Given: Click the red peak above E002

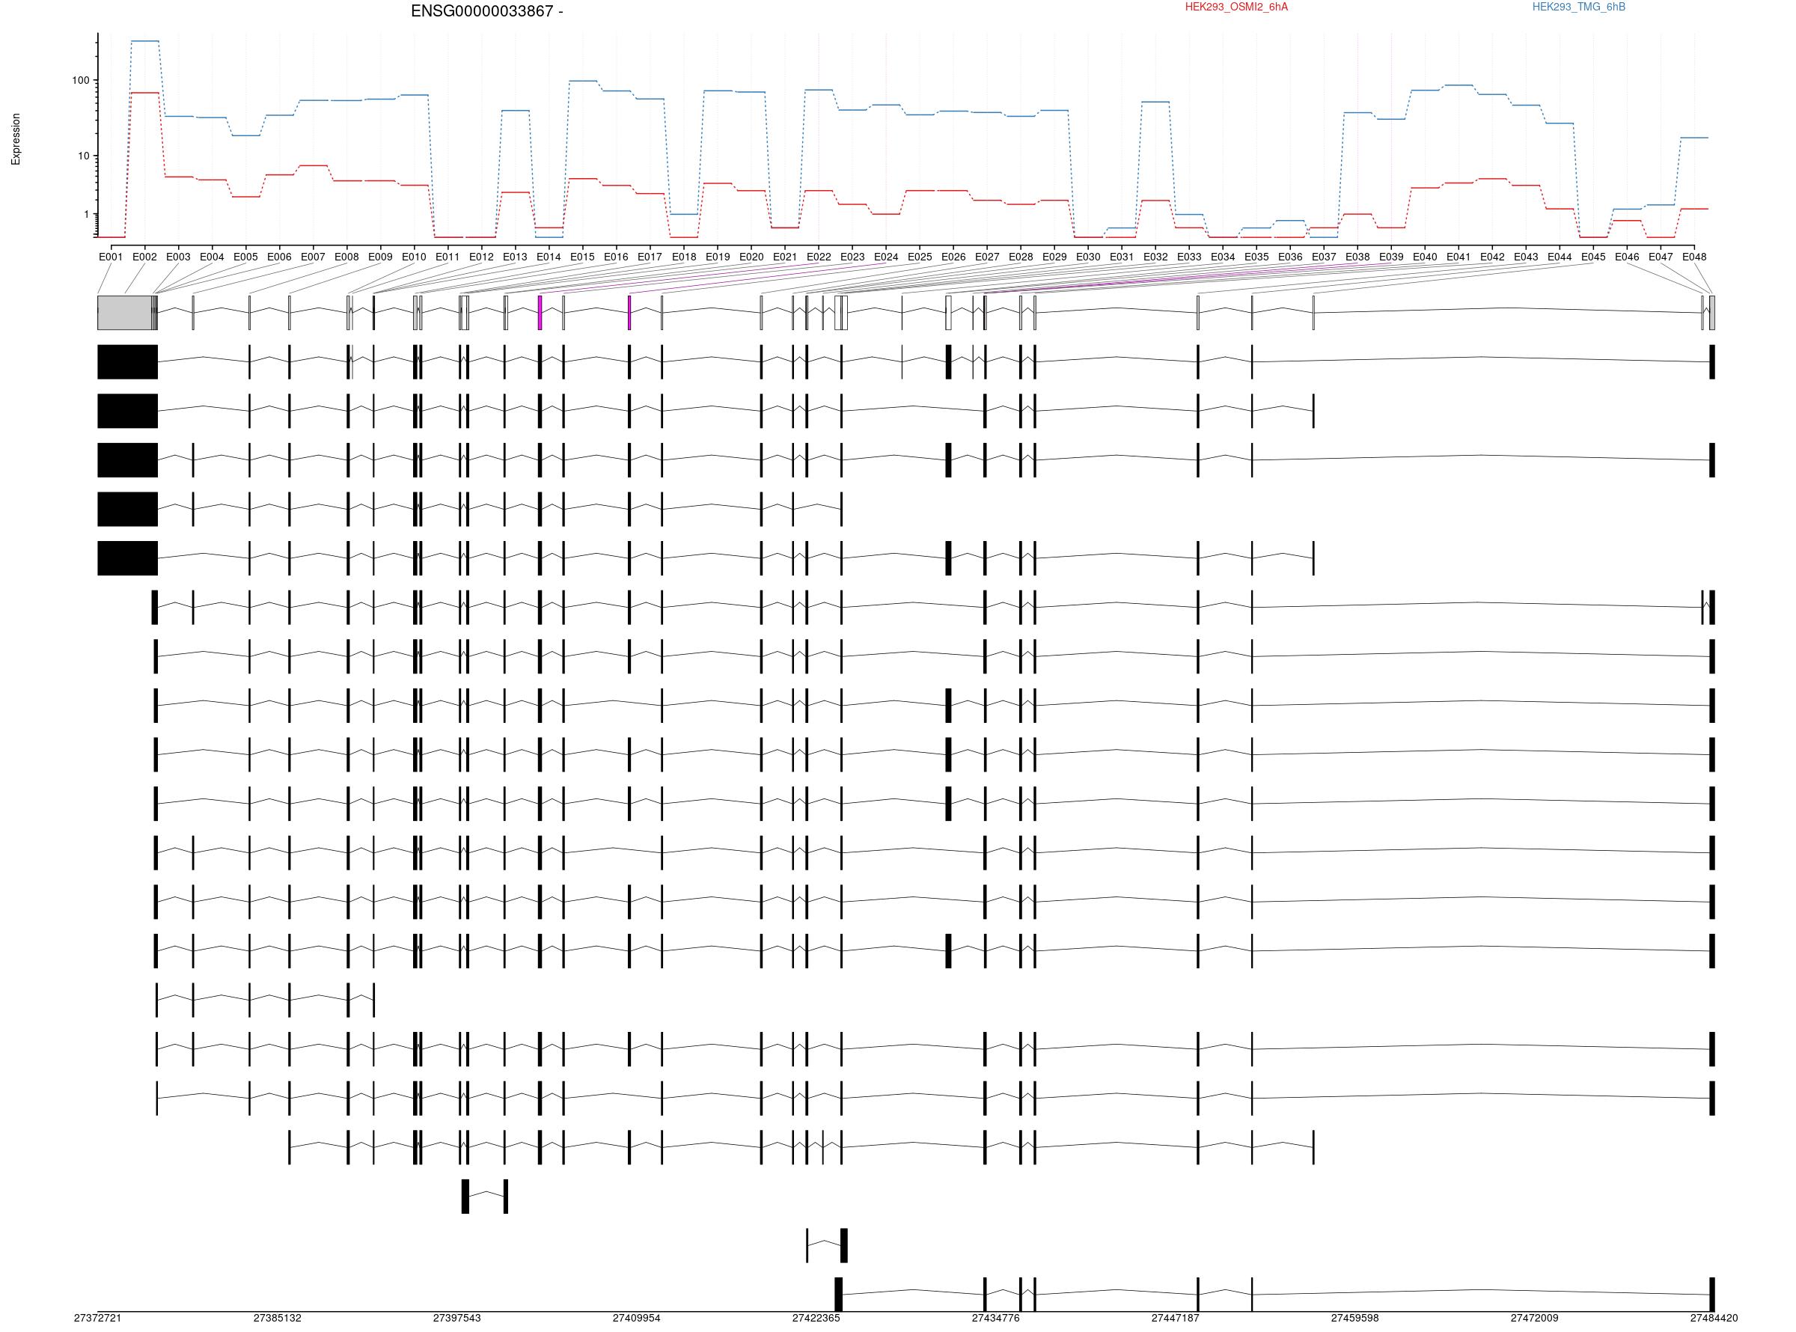Looking at the screenshot, I should 145,93.
